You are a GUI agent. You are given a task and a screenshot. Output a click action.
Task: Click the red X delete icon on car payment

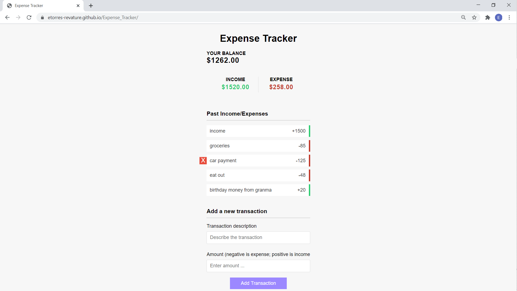tap(203, 160)
